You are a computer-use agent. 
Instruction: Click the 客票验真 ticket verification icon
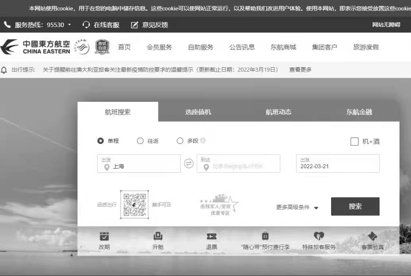tap(372, 237)
